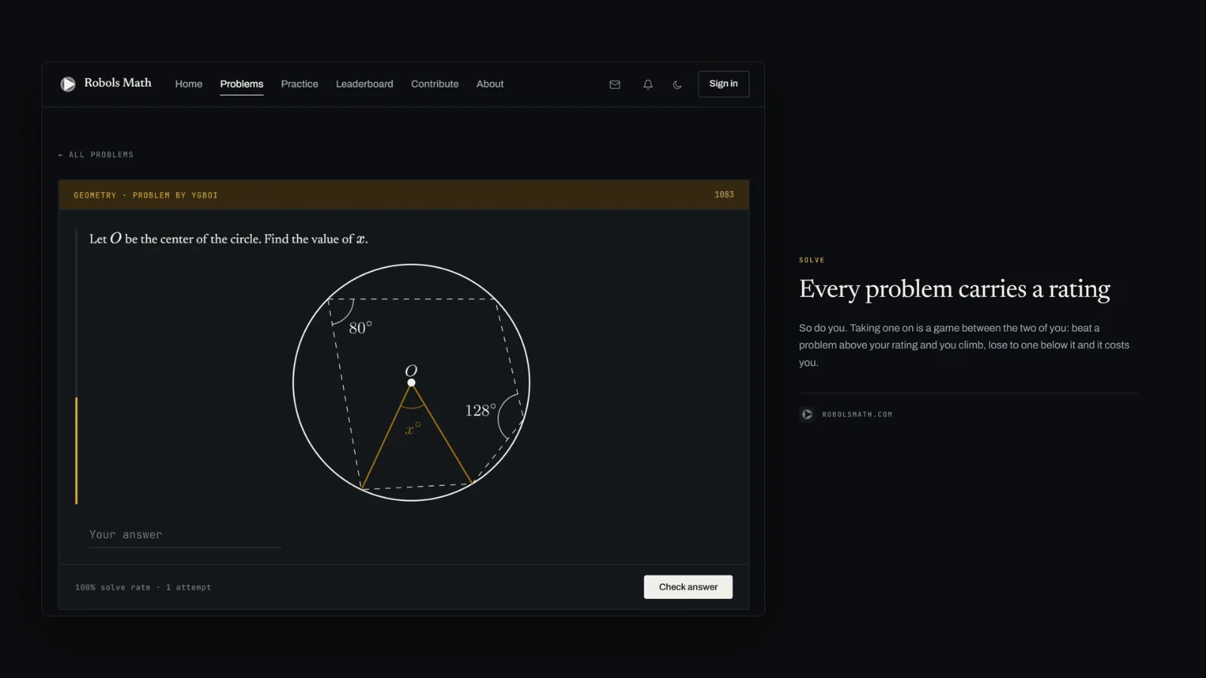This screenshot has width=1206, height=678.
Task: Click the Sign in button
Action: tap(724, 84)
